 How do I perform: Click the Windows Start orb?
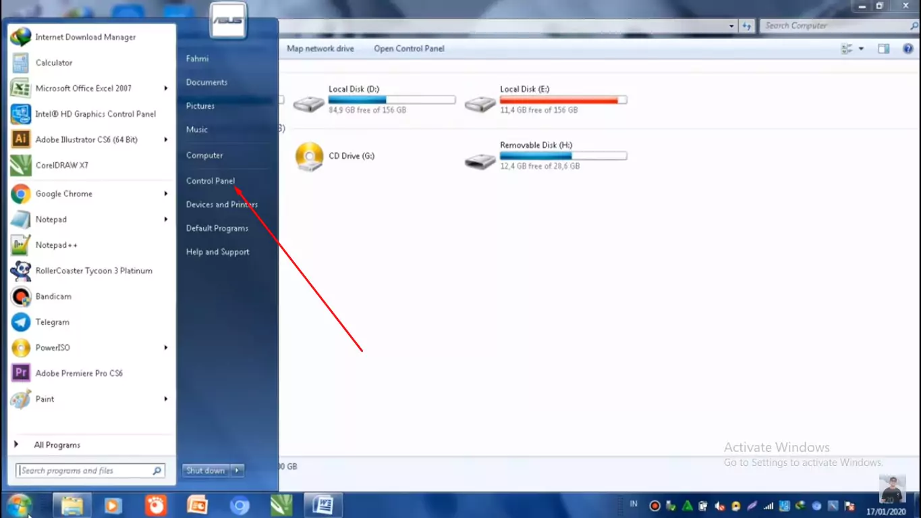click(18, 504)
